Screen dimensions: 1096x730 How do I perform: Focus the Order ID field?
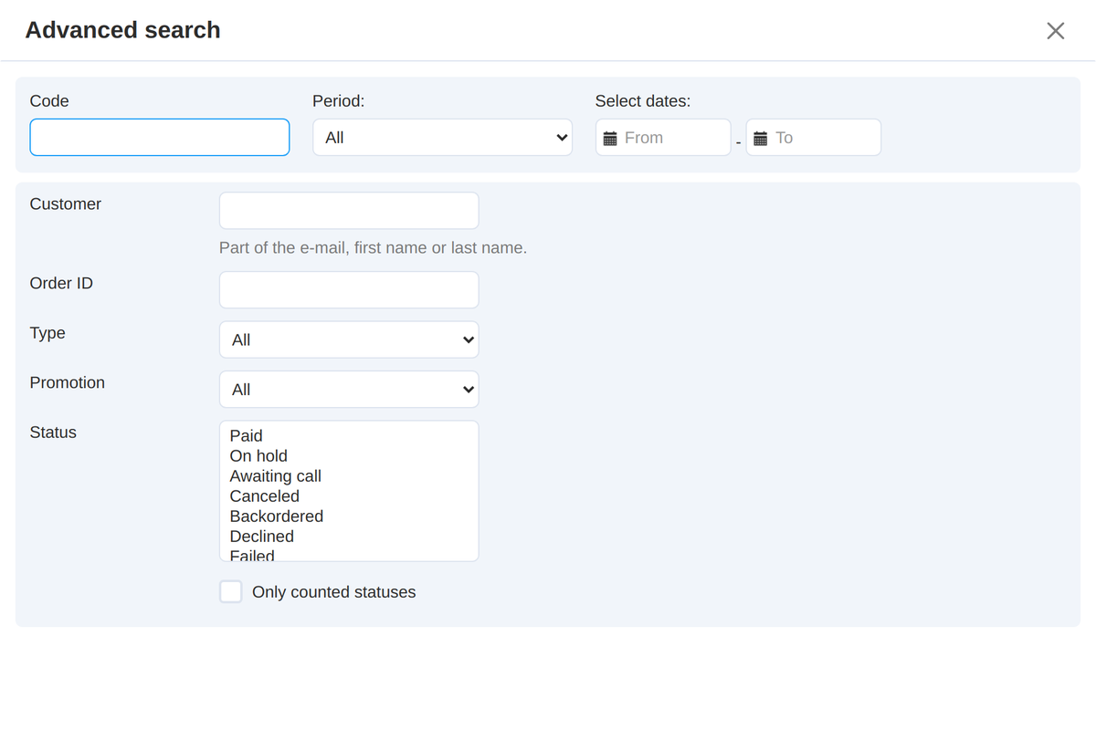[349, 290]
